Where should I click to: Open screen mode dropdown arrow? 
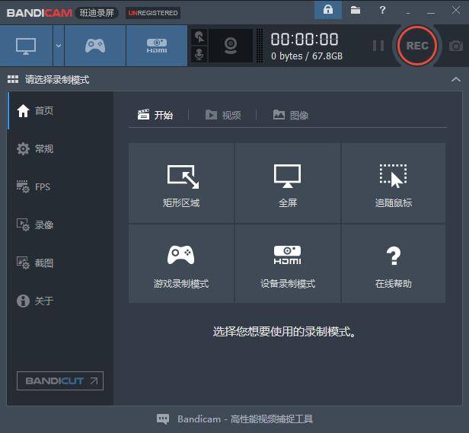pos(59,46)
